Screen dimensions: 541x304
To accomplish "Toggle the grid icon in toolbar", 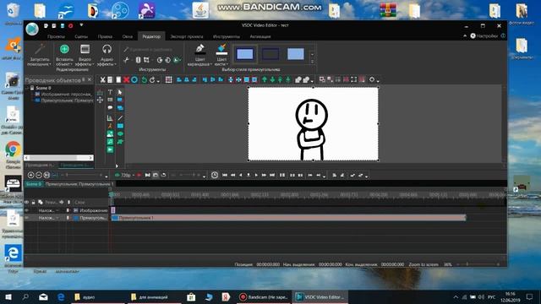I will click(169, 80).
